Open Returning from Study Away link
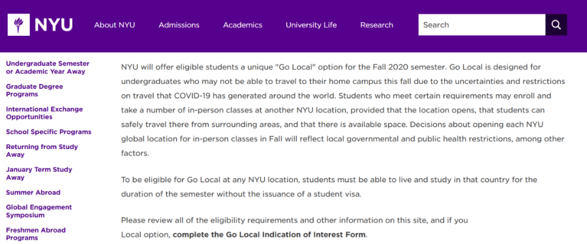Screen dimensions: 587x244 pyautogui.click(x=42, y=150)
